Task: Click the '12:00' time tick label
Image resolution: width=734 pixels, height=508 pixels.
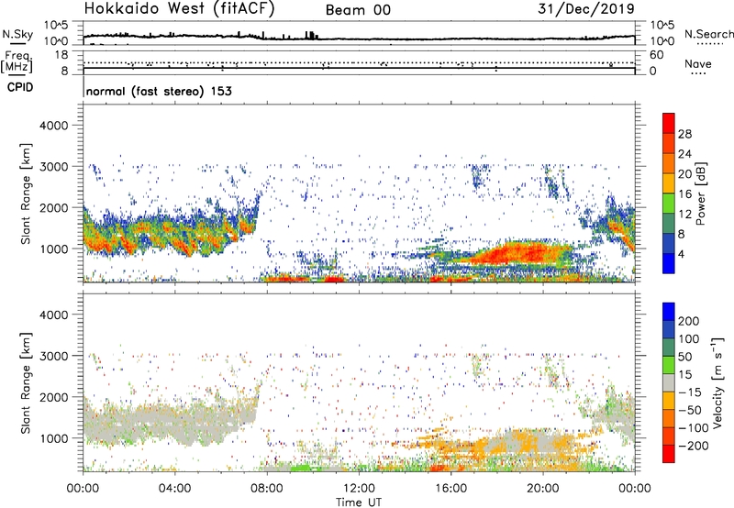Action: 359,489
